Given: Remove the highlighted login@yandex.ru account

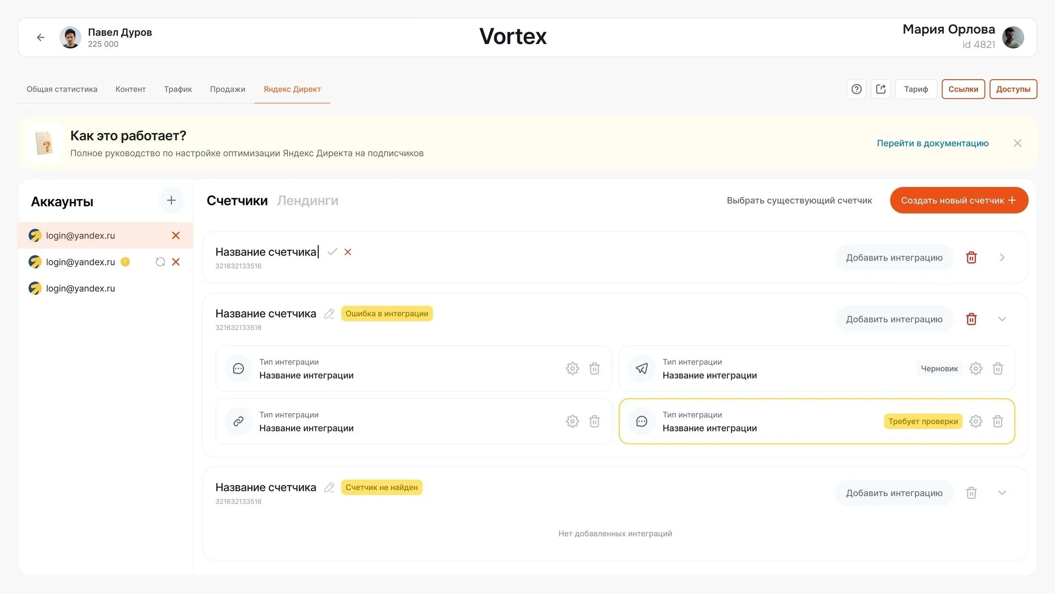Looking at the screenshot, I should tap(176, 236).
